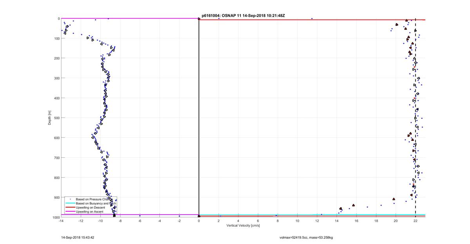Select the 'Depth [m]' y-axis label
Image resolution: width=470 pixels, height=244 pixels.
(x=50, y=118)
